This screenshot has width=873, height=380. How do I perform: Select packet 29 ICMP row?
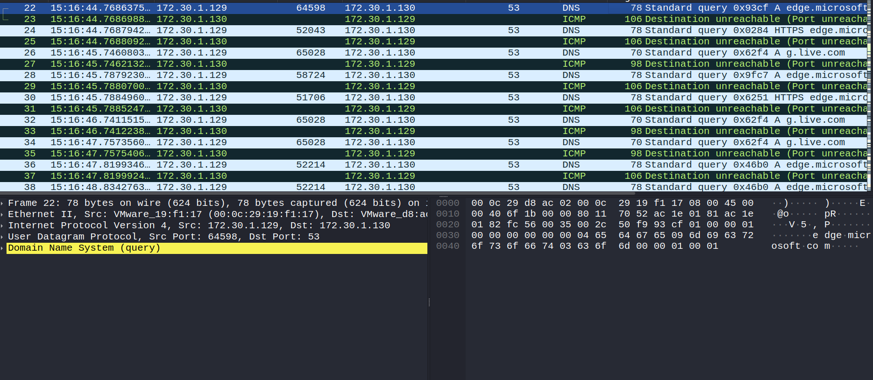tap(433, 86)
